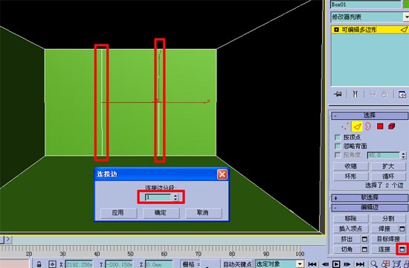Toggle the 按角度 checkbox

(338, 155)
